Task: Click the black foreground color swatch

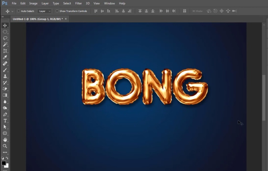Action: coord(4,163)
